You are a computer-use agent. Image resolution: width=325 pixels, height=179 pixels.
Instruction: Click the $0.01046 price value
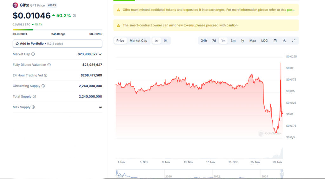pos(31,16)
